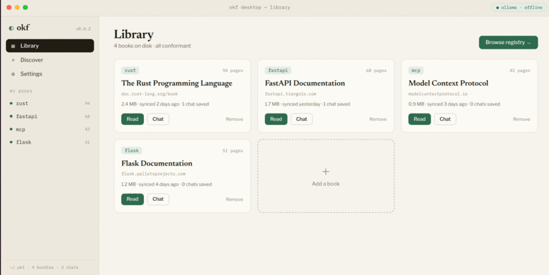549x275 pixels.
Task: Select flask in My Books list
Action: 50,142
